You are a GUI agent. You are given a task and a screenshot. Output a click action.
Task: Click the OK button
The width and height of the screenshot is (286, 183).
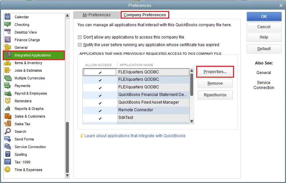coord(264,17)
